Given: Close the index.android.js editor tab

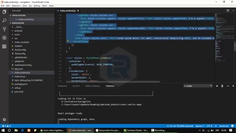Looking at the screenshot, I should [x=78, y=11].
